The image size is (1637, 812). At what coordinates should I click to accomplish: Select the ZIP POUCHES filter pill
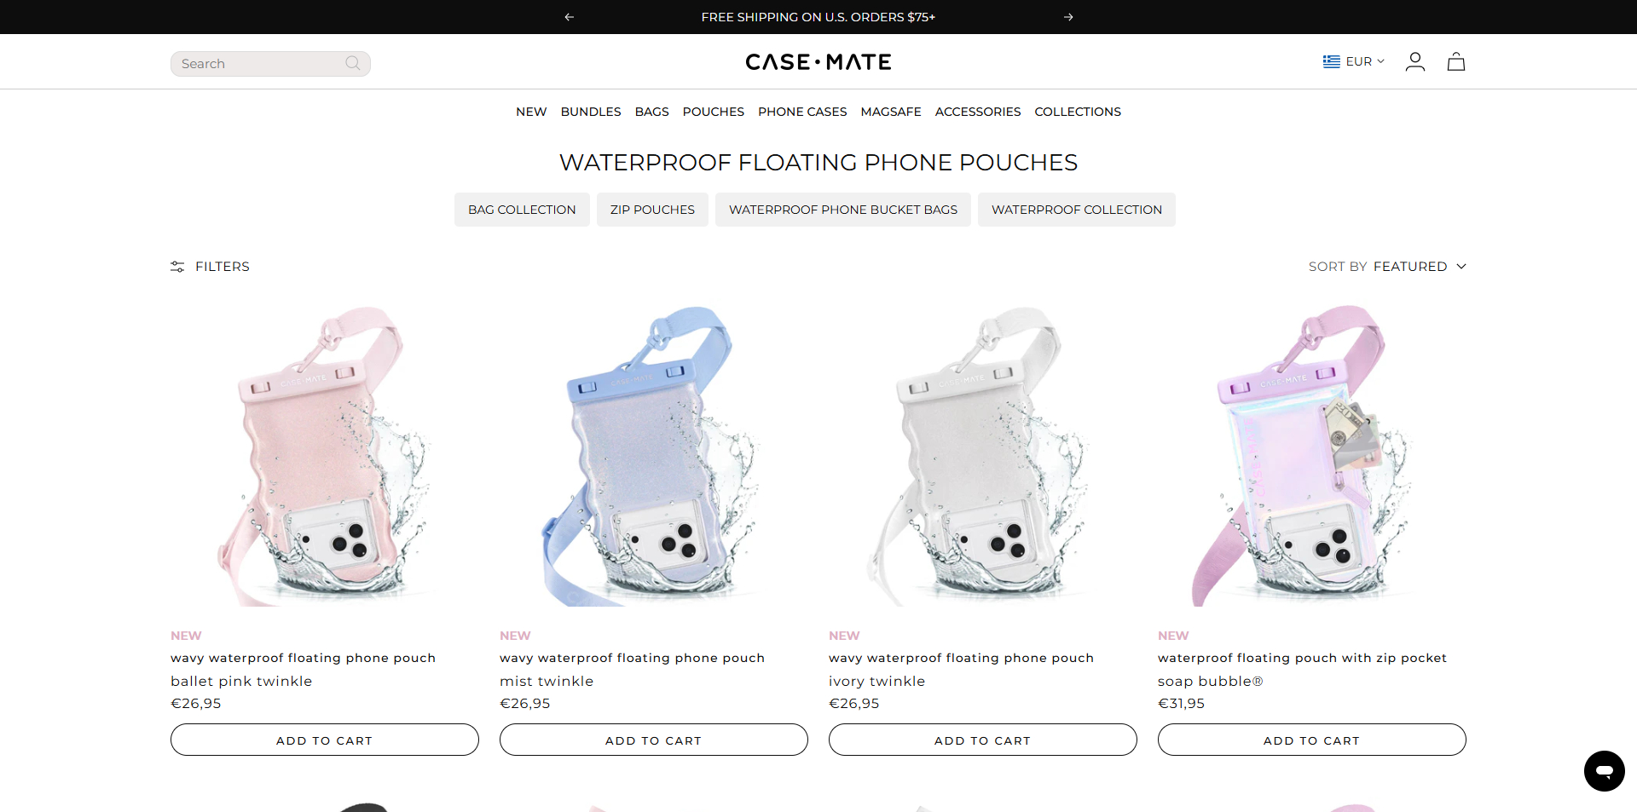(x=651, y=210)
